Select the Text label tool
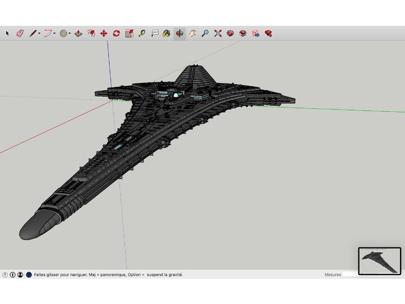 (x=155, y=33)
